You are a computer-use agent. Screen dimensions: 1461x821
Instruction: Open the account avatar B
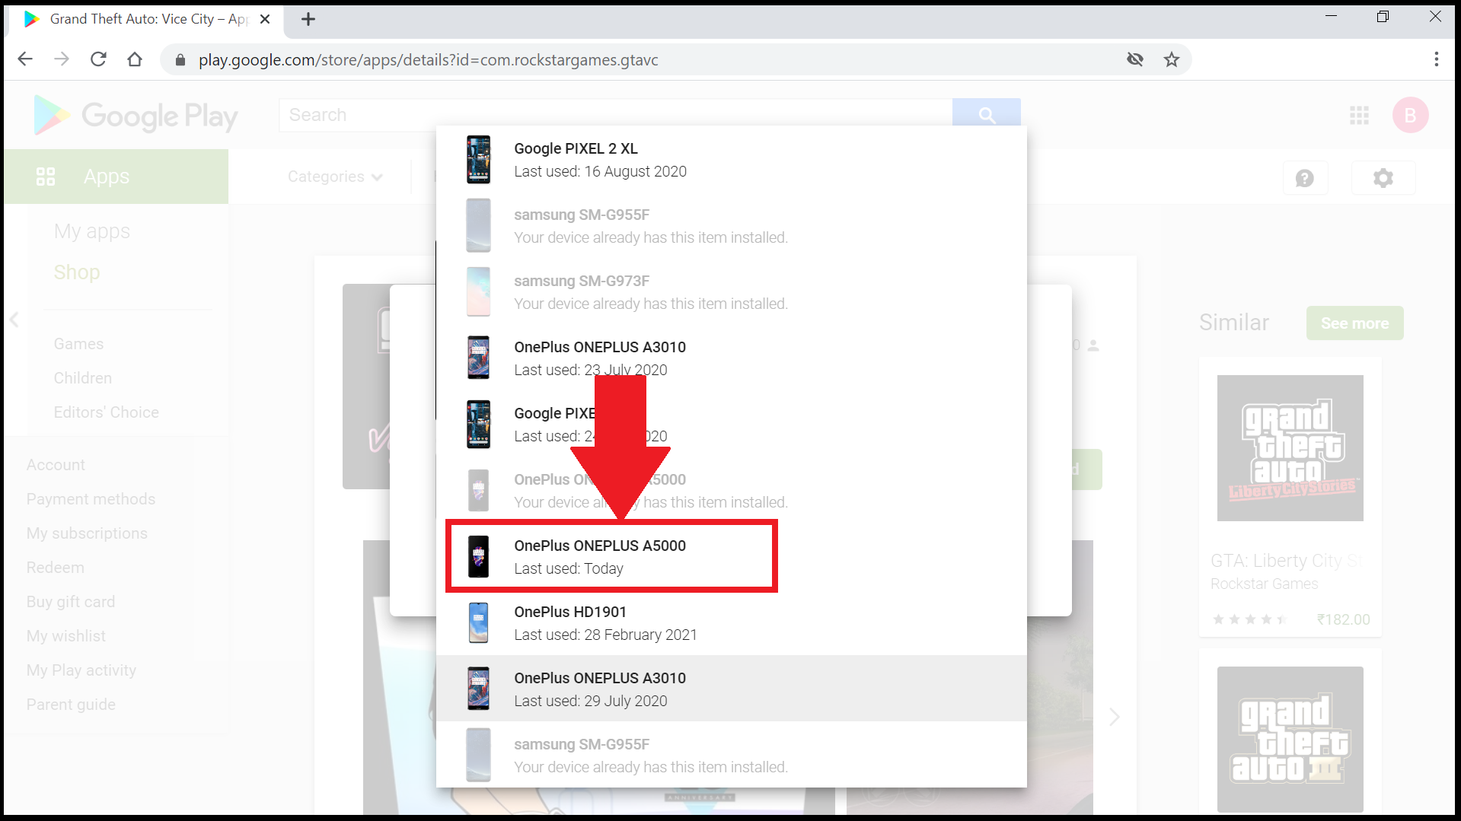1410,116
